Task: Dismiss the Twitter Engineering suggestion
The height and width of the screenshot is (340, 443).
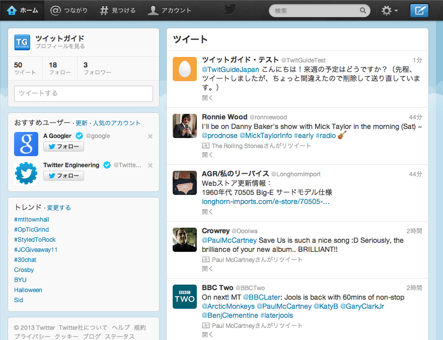Action: click(151, 165)
